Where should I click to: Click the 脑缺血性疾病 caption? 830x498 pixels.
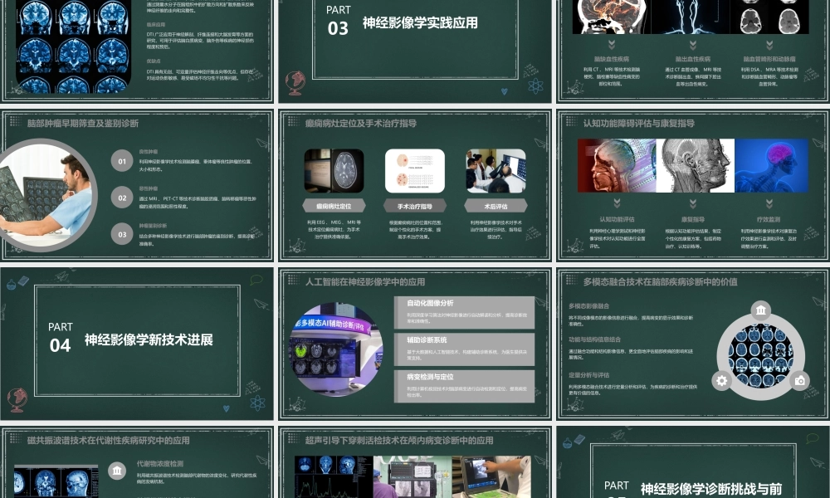(x=612, y=59)
